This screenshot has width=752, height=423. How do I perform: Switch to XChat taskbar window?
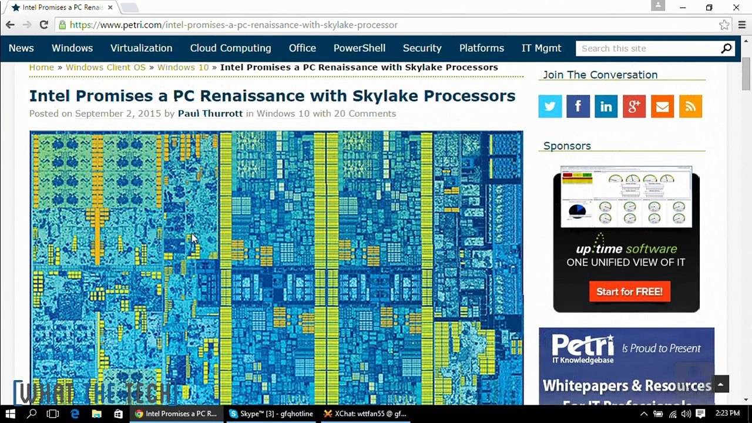click(x=365, y=414)
